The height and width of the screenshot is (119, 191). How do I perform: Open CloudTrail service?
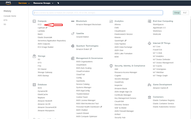tap(81, 75)
